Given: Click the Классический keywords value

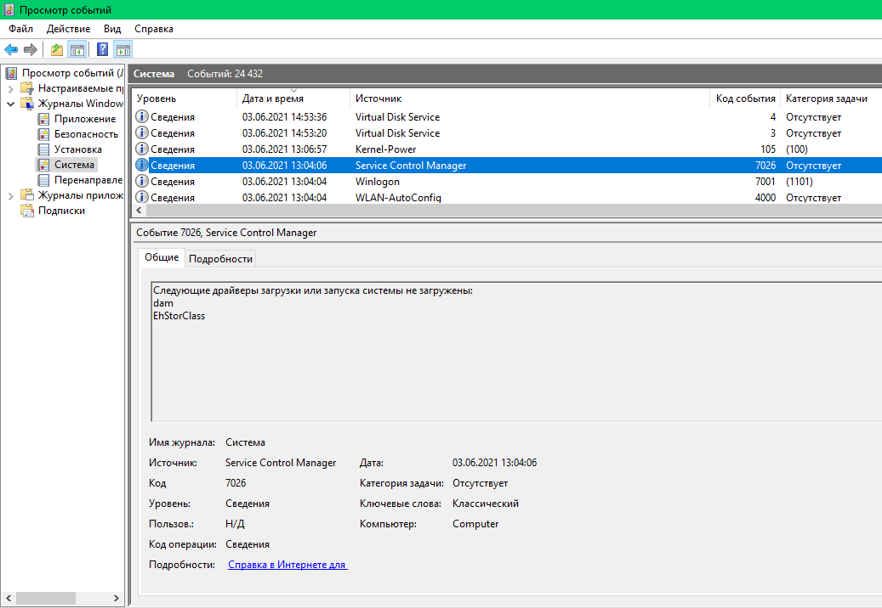Looking at the screenshot, I should [x=486, y=504].
